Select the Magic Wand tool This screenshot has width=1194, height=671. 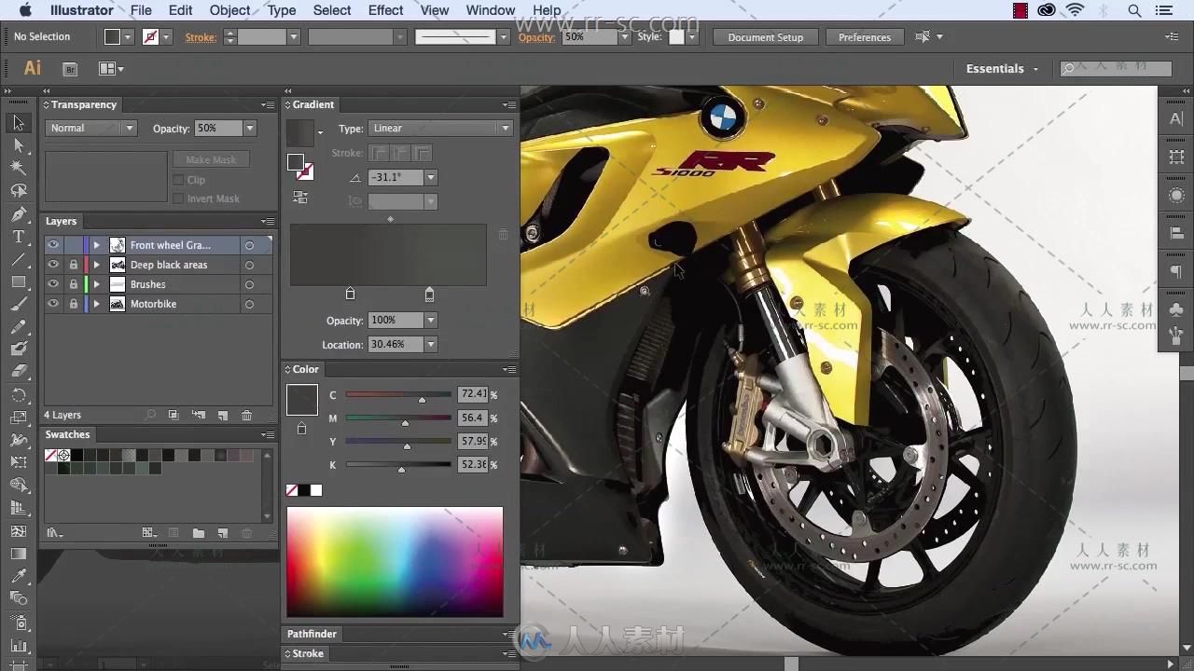point(18,168)
